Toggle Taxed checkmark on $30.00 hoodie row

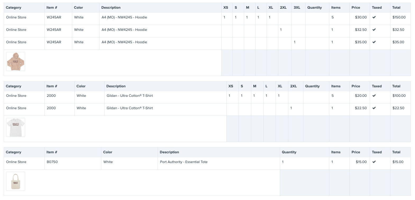click(374, 17)
